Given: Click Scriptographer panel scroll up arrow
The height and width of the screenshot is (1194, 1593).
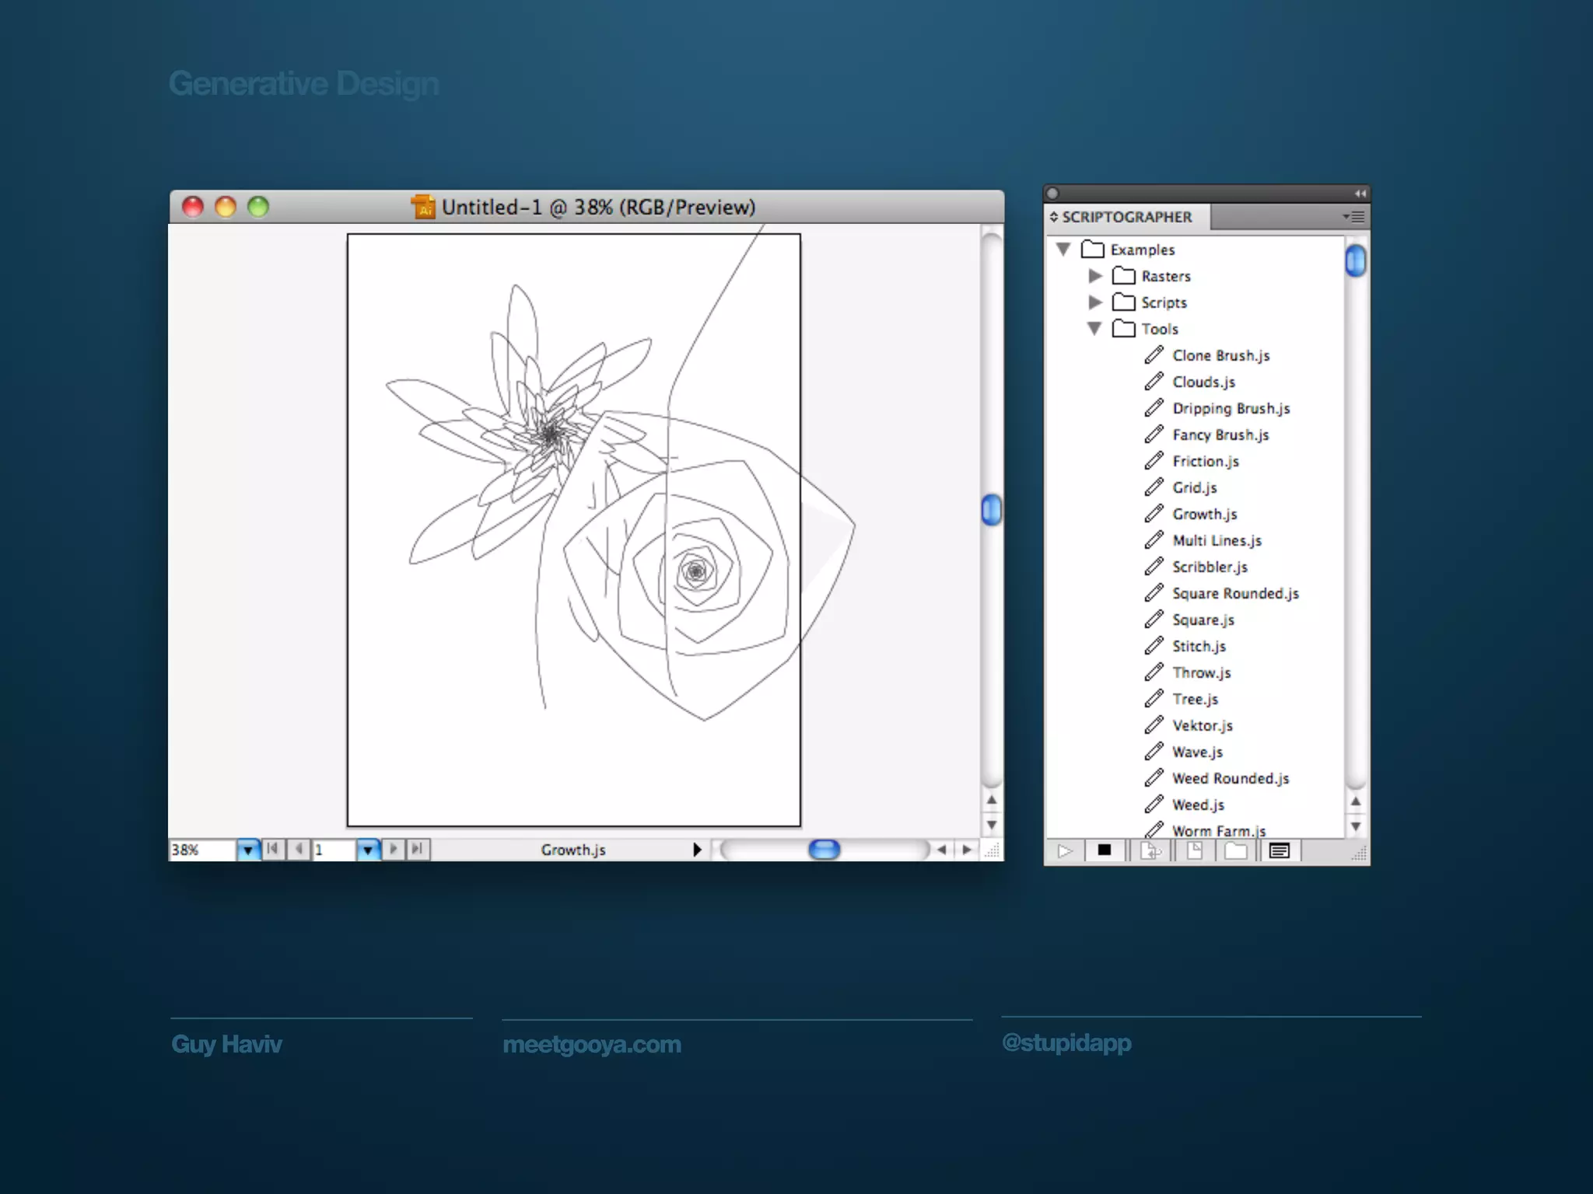Looking at the screenshot, I should (x=1356, y=801).
